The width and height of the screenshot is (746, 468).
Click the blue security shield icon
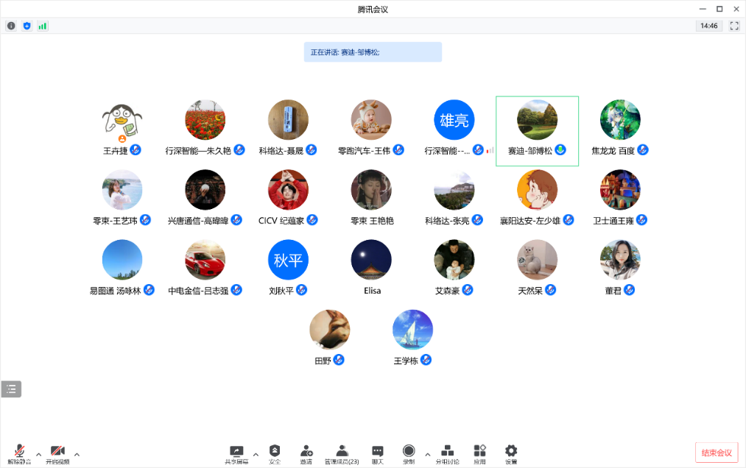point(27,26)
